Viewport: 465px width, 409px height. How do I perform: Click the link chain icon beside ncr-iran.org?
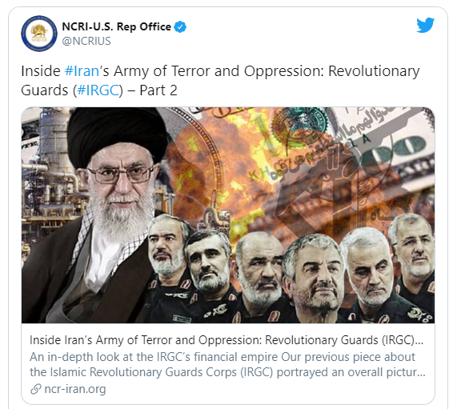35,389
